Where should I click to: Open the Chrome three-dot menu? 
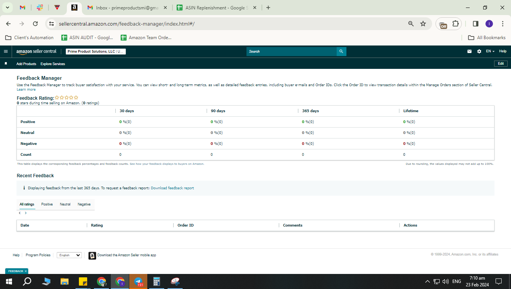[503, 24]
